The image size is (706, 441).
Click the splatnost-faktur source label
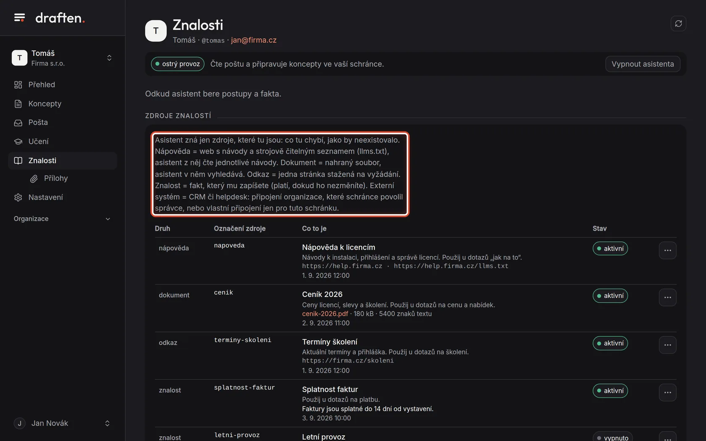click(x=245, y=388)
